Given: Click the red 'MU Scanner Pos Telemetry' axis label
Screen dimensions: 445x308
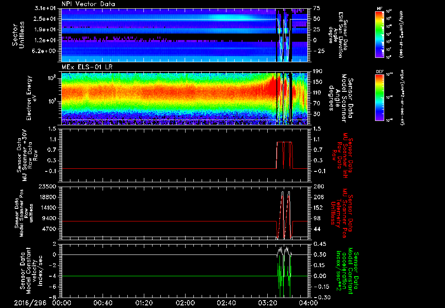Looking at the screenshot, I should [341, 213].
